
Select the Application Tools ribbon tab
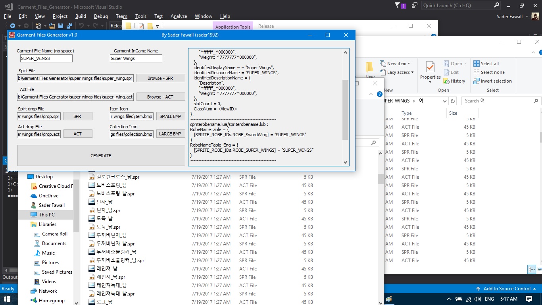233,27
